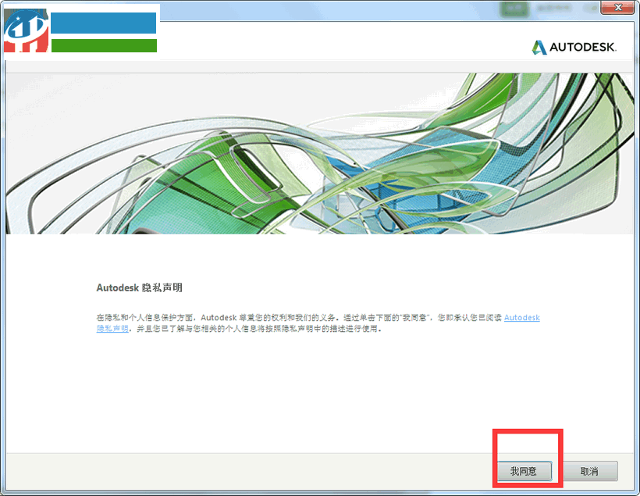
Task: Click the white stripe in the top-left logo
Action: point(105,35)
